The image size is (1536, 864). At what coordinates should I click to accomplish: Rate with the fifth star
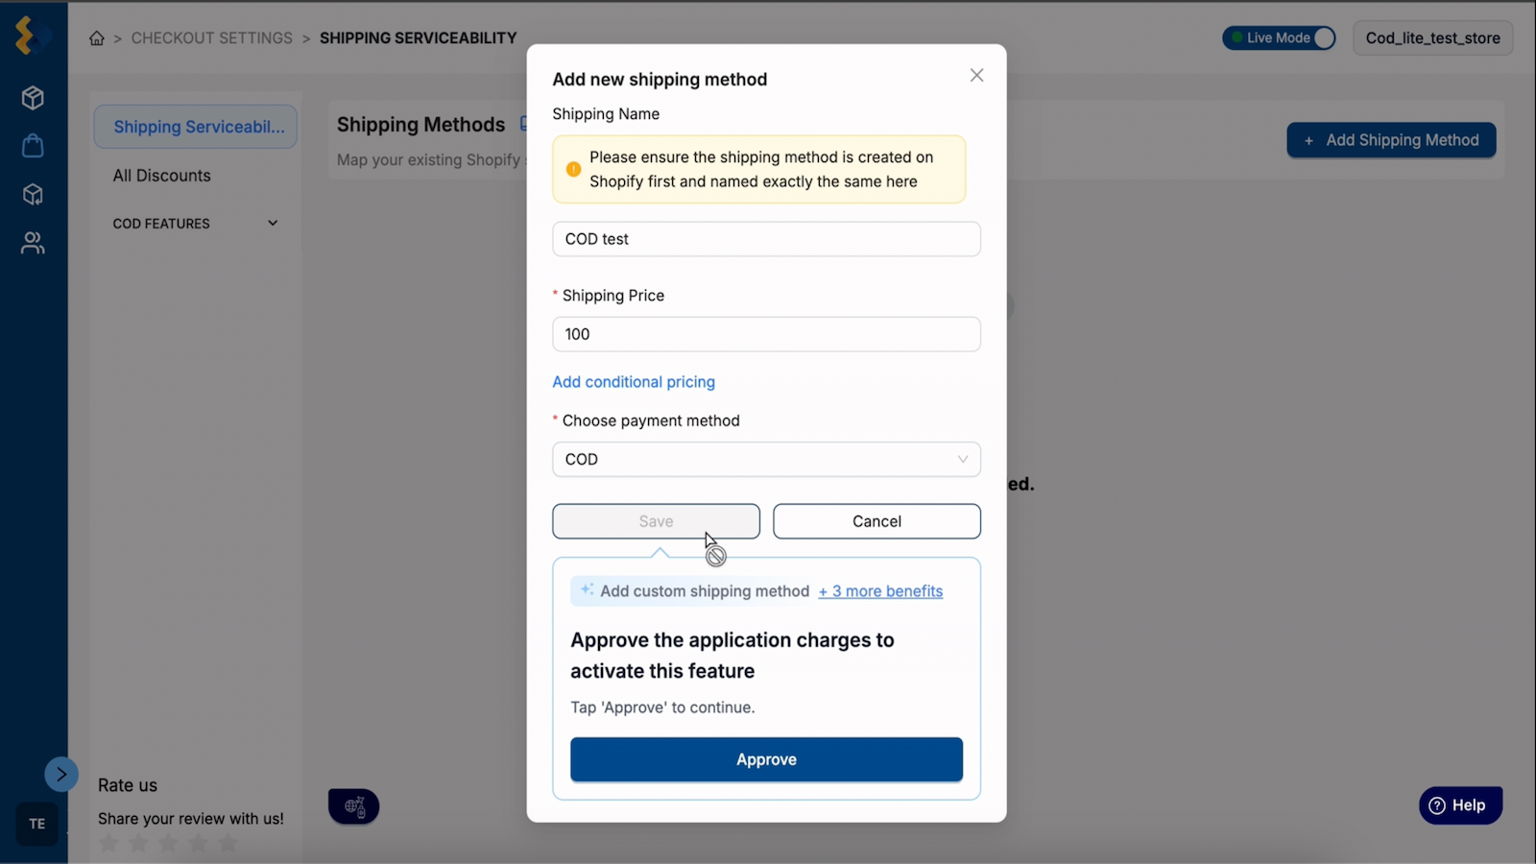(x=228, y=844)
